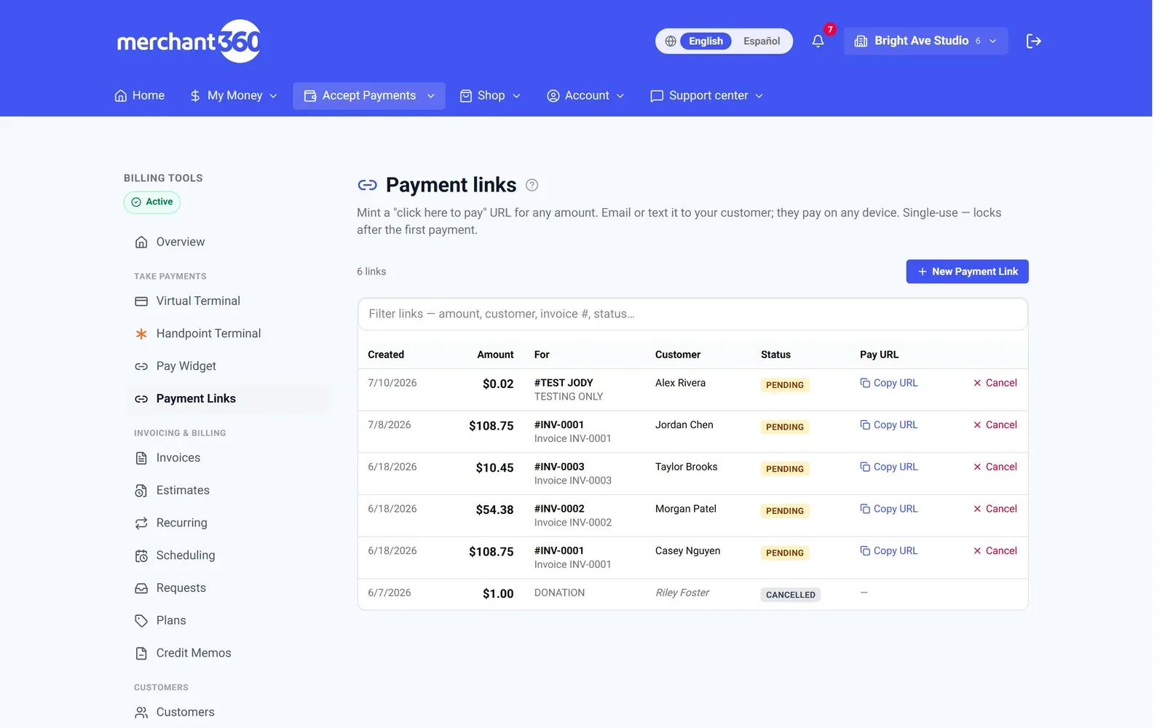
Task: Click the Handpoint Terminal asterisk icon
Action: [141, 333]
